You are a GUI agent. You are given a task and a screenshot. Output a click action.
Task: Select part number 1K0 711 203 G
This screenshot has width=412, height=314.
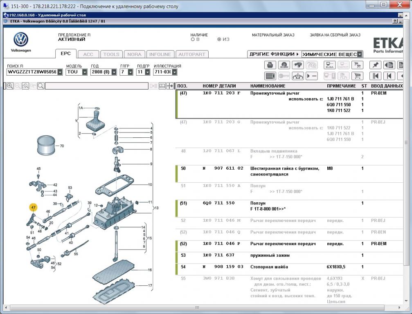pyautogui.click(x=221, y=122)
